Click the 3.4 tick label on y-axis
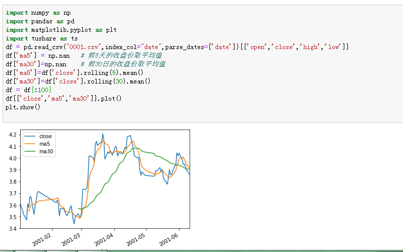The width and height of the screenshot is (403, 252). (x=13, y=229)
